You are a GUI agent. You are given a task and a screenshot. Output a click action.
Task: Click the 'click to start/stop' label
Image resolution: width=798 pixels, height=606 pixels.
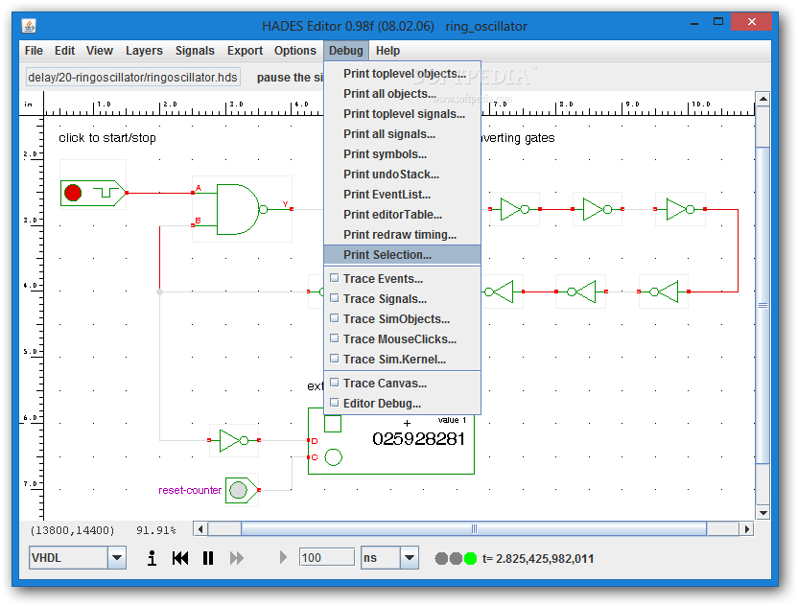(107, 138)
